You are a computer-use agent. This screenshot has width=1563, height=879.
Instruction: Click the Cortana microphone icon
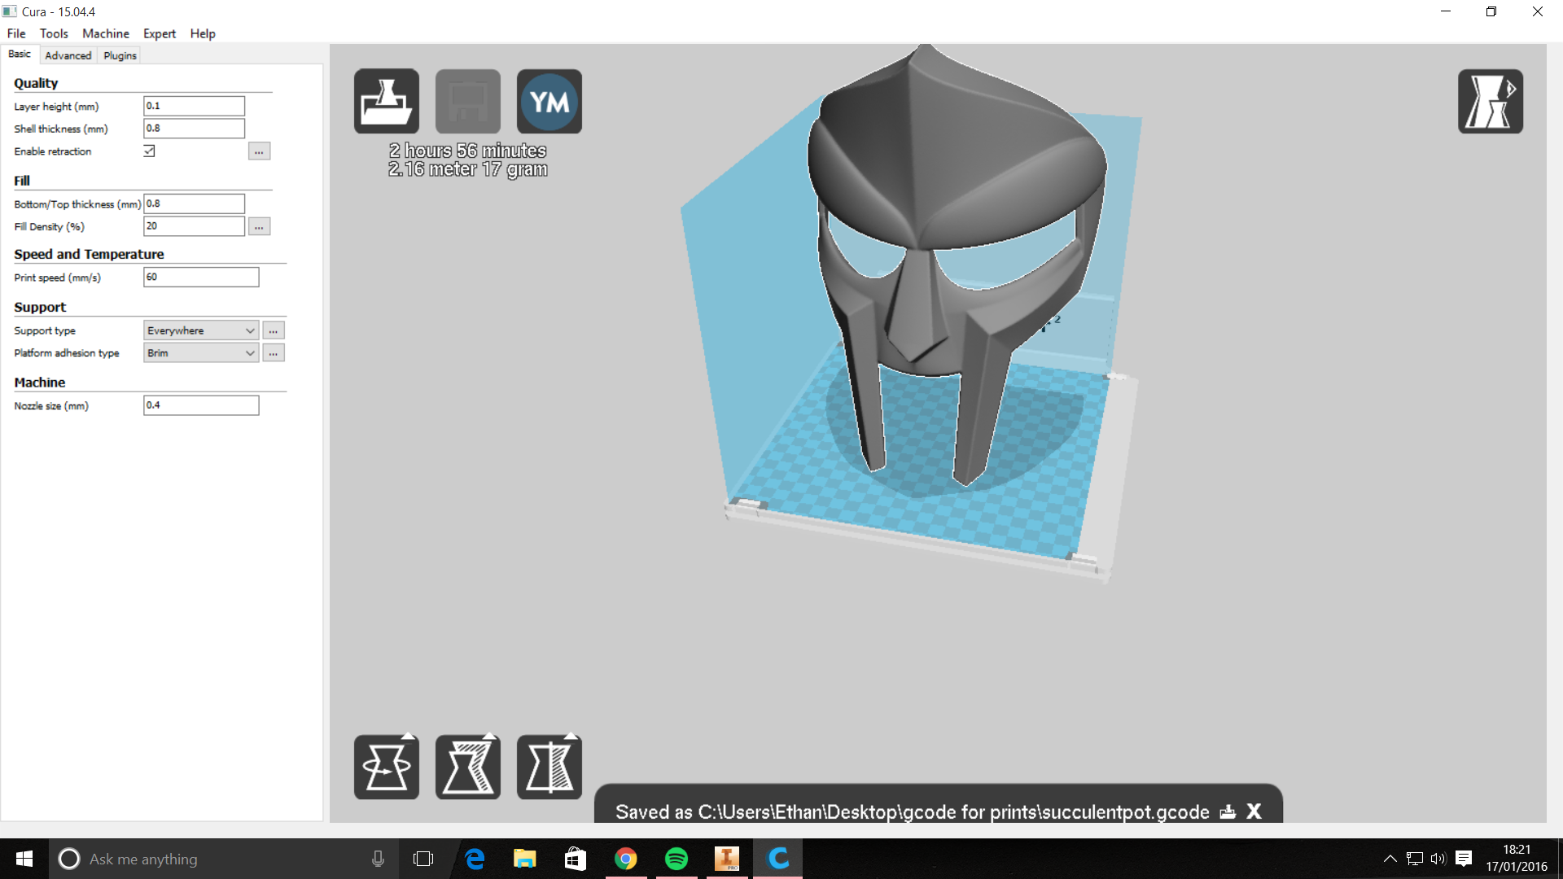pos(378,859)
